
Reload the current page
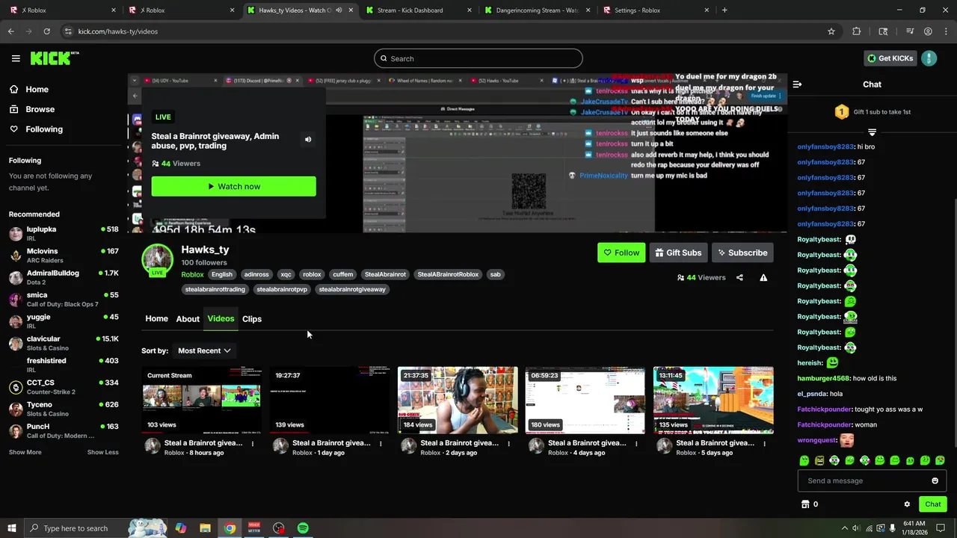(46, 31)
